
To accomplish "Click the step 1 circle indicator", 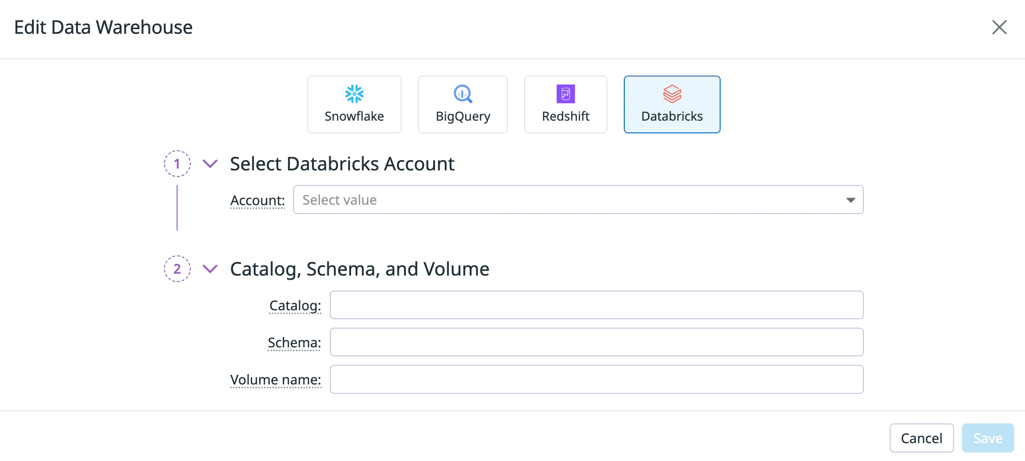I will pos(177,164).
